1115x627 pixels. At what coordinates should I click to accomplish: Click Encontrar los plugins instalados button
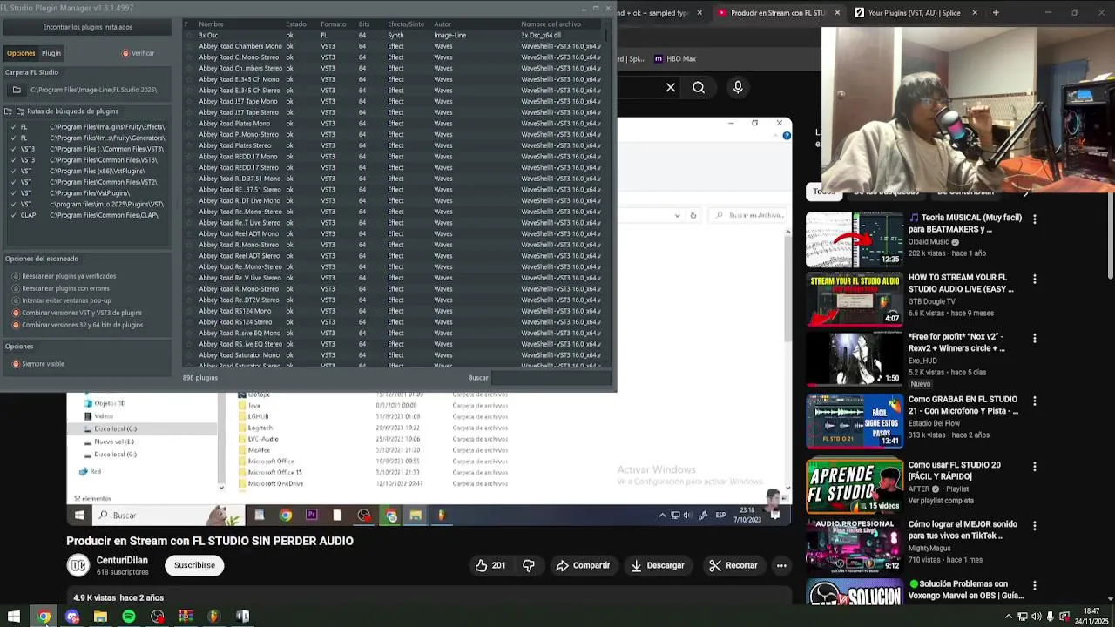pyautogui.click(x=88, y=27)
